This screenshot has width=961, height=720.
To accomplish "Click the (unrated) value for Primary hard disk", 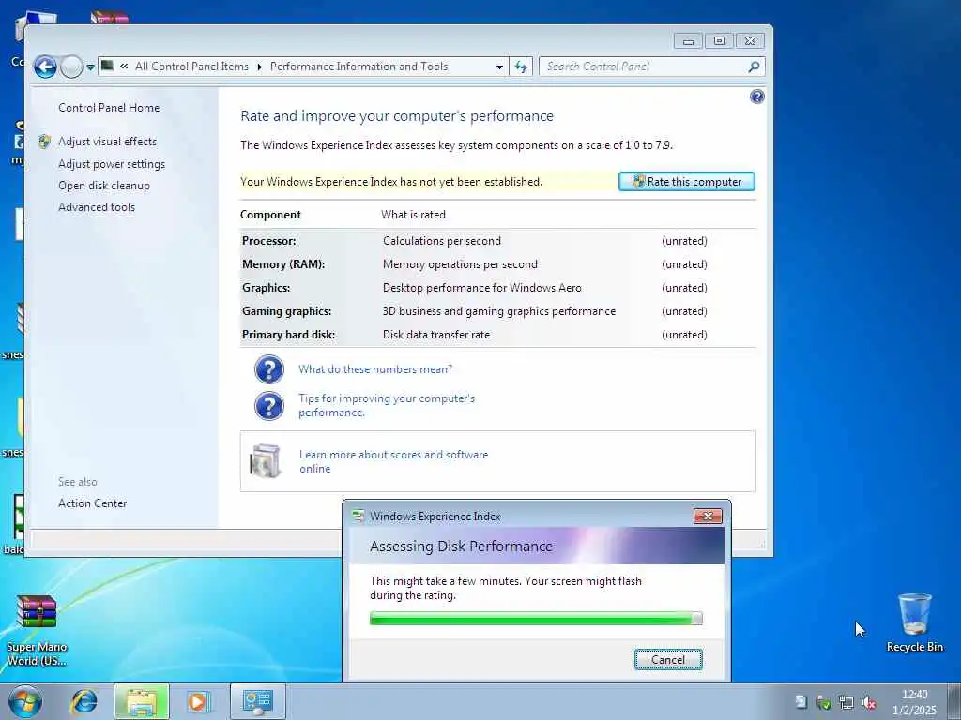I will tap(684, 335).
